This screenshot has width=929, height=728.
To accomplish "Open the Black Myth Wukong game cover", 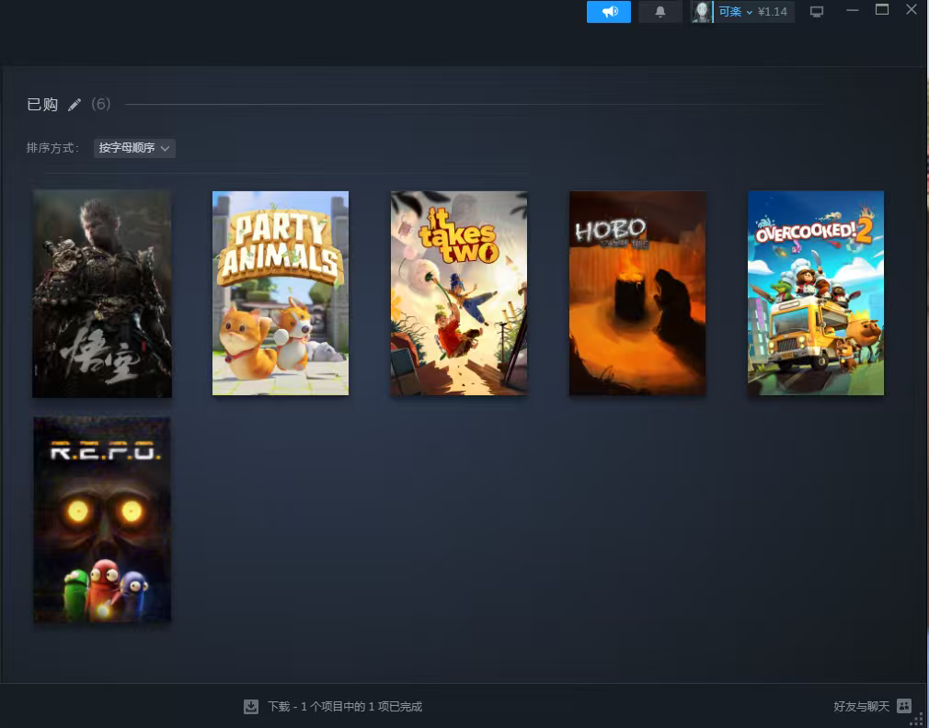I will (x=102, y=293).
